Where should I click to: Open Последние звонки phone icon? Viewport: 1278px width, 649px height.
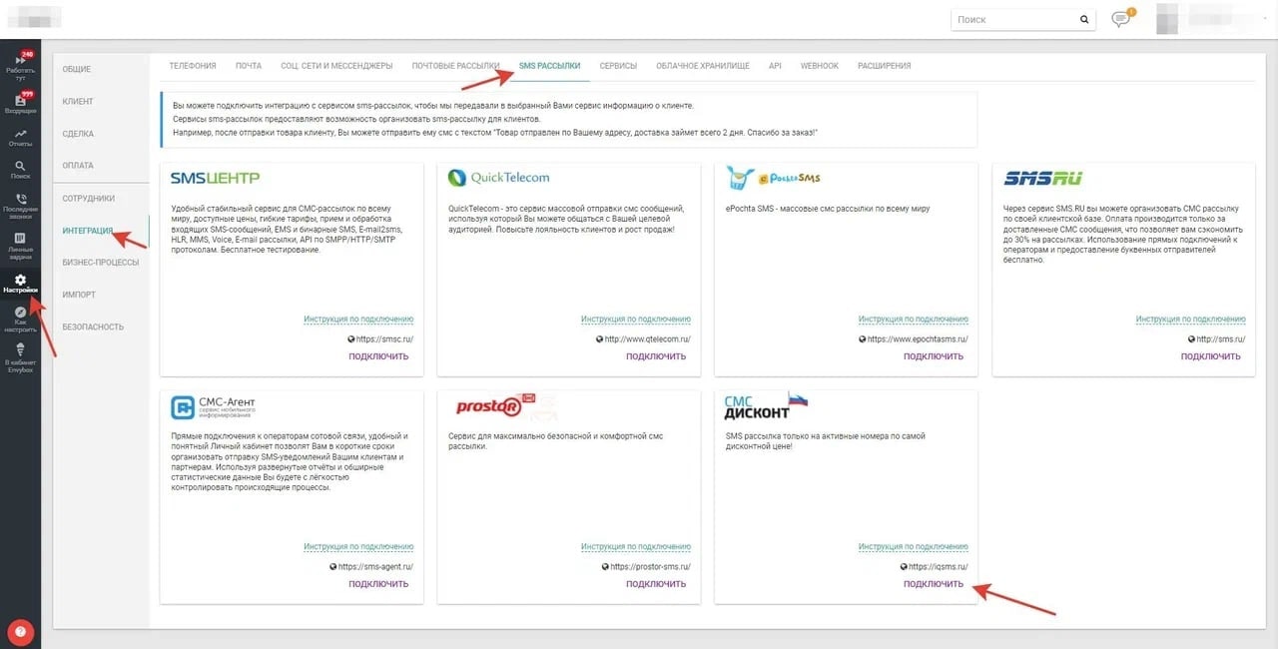pos(20,207)
